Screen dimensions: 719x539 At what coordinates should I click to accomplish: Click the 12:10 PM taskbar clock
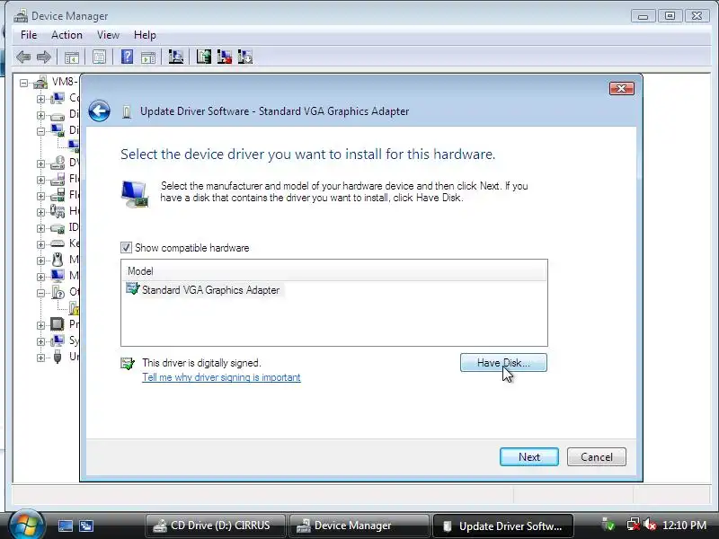pos(684,525)
